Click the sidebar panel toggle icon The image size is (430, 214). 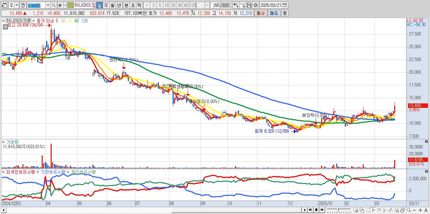[4, 5]
